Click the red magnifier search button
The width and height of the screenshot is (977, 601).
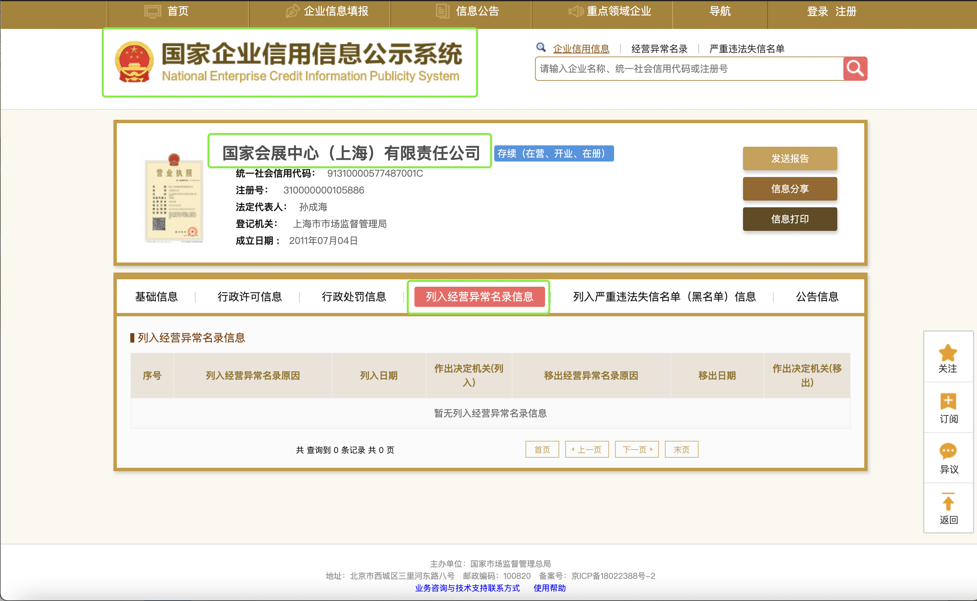point(855,69)
